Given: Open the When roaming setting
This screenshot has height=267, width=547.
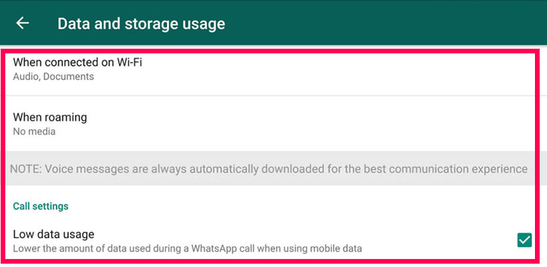Looking at the screenshot, I should point(269,123).
